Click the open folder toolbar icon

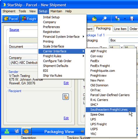coord(94,19)
